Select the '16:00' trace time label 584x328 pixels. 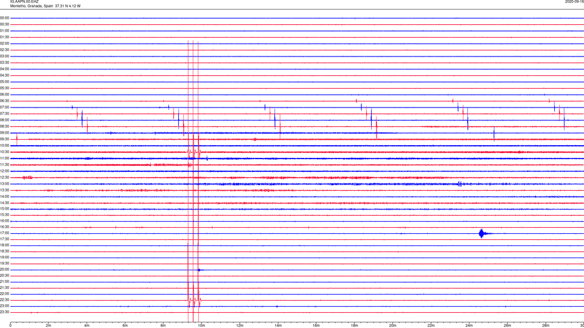[x=4, y=221]
